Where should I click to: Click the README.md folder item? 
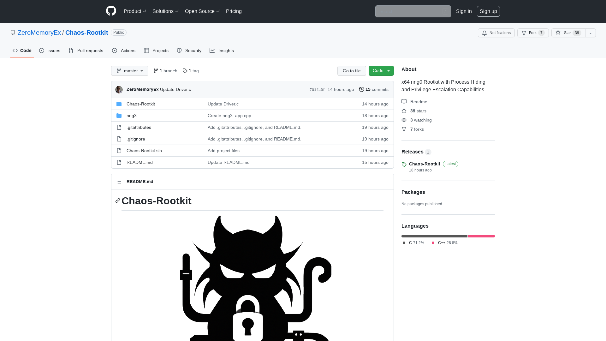[x=140, y=162]
